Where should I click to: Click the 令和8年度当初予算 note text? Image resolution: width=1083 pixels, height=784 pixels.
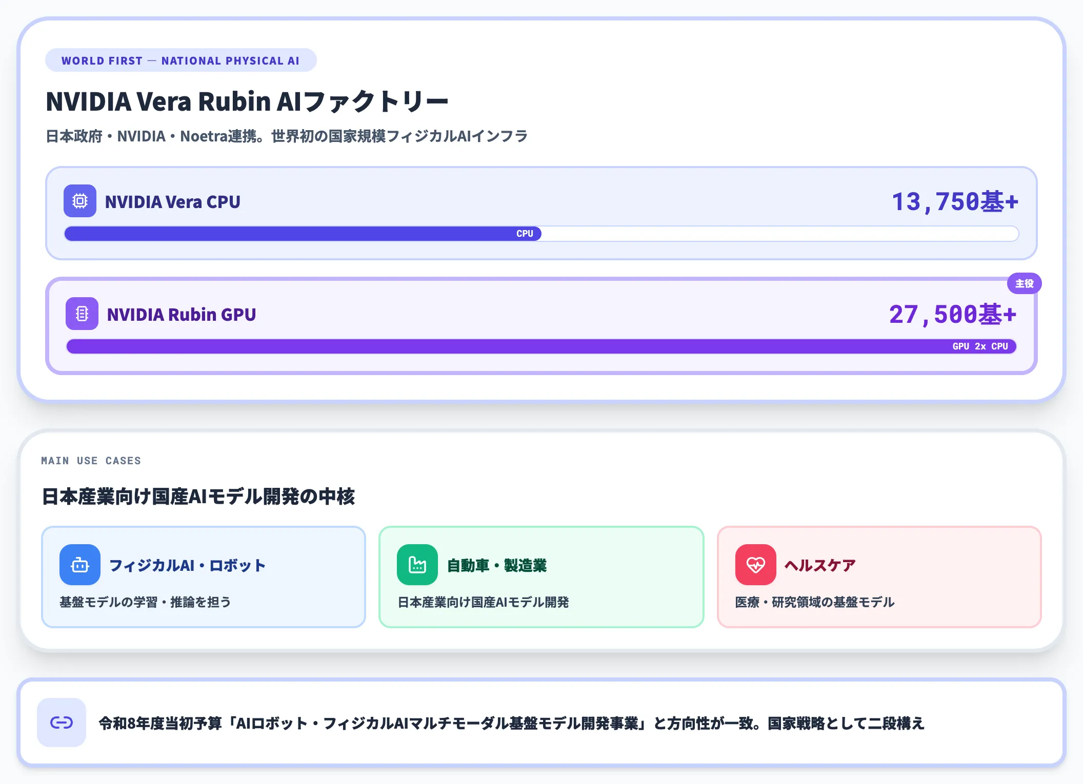pyautogui.click(x=511, y=723)
